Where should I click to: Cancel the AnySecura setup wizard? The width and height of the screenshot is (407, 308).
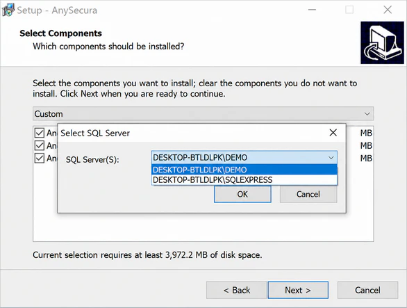click(x=367, y=290)
